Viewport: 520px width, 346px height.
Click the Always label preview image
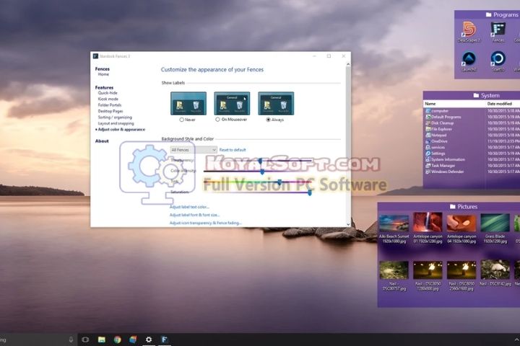tap(276, 103)
